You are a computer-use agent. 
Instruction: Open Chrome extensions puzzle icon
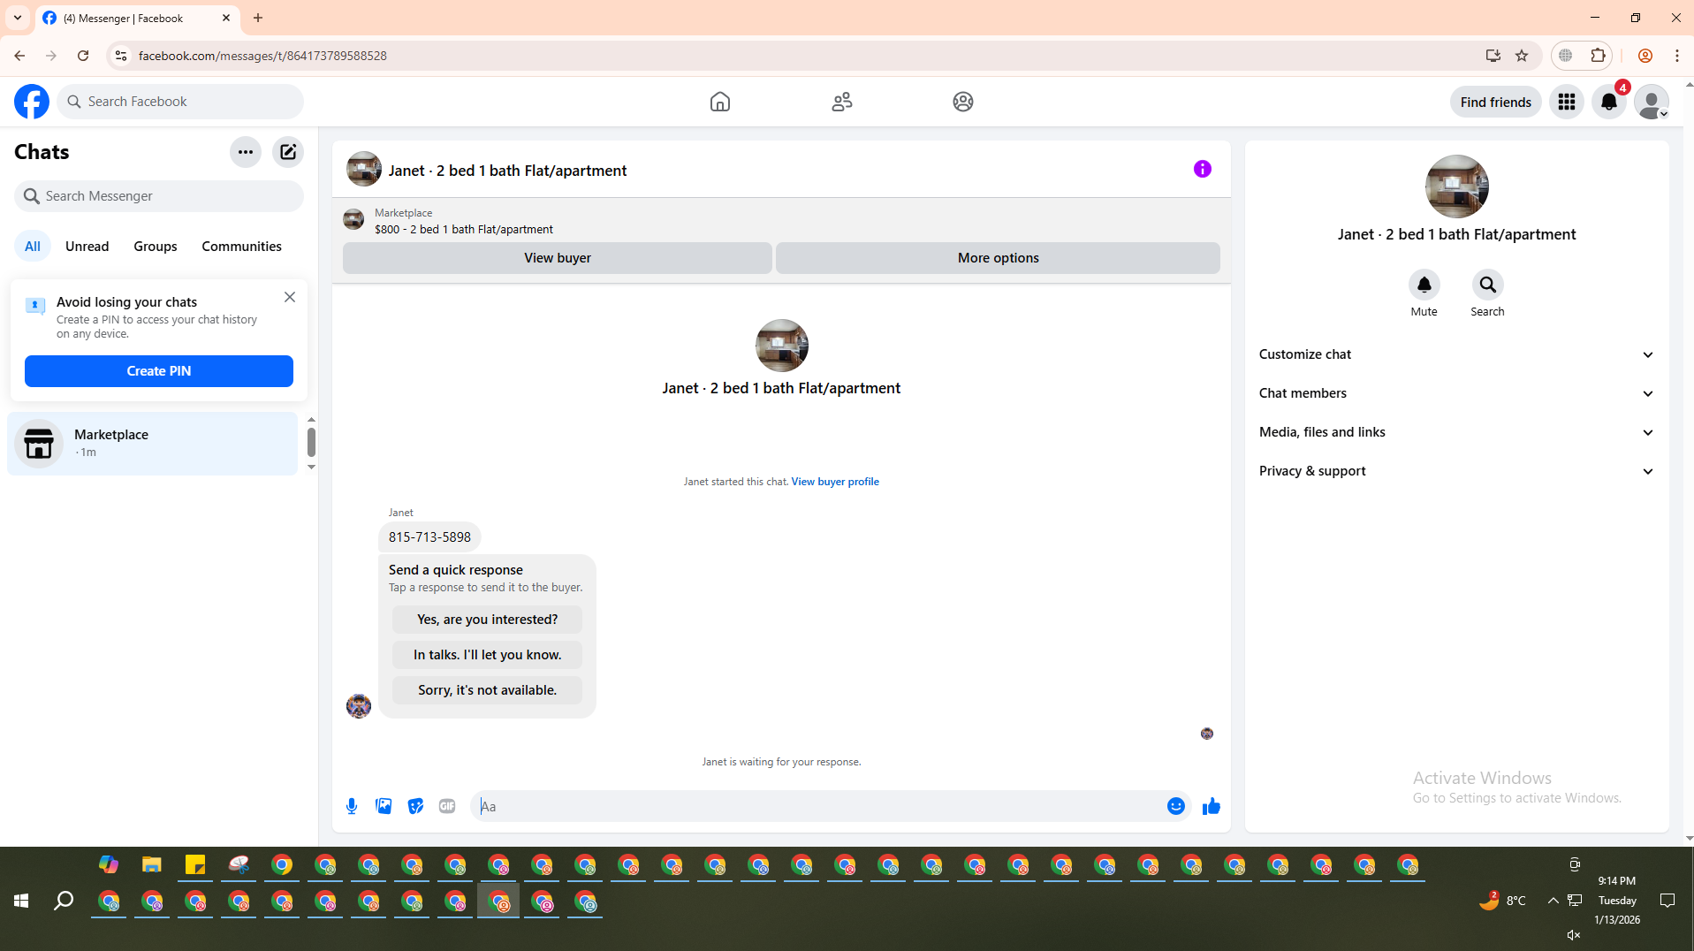[1598, 56]
